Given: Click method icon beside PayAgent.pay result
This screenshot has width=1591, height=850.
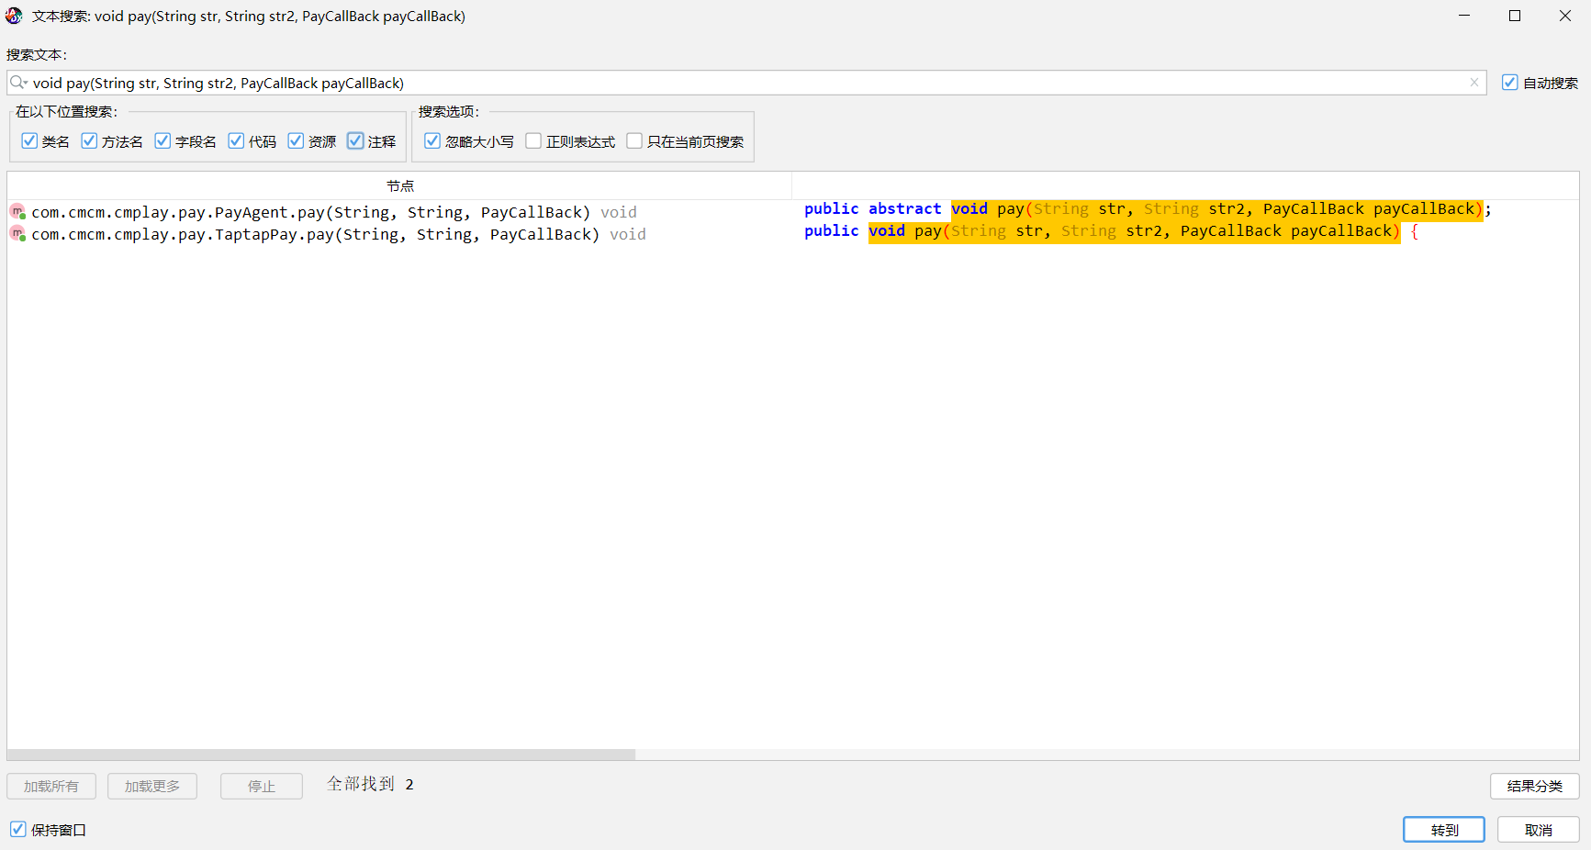Looking at the screenshot, I should (17, 212).
